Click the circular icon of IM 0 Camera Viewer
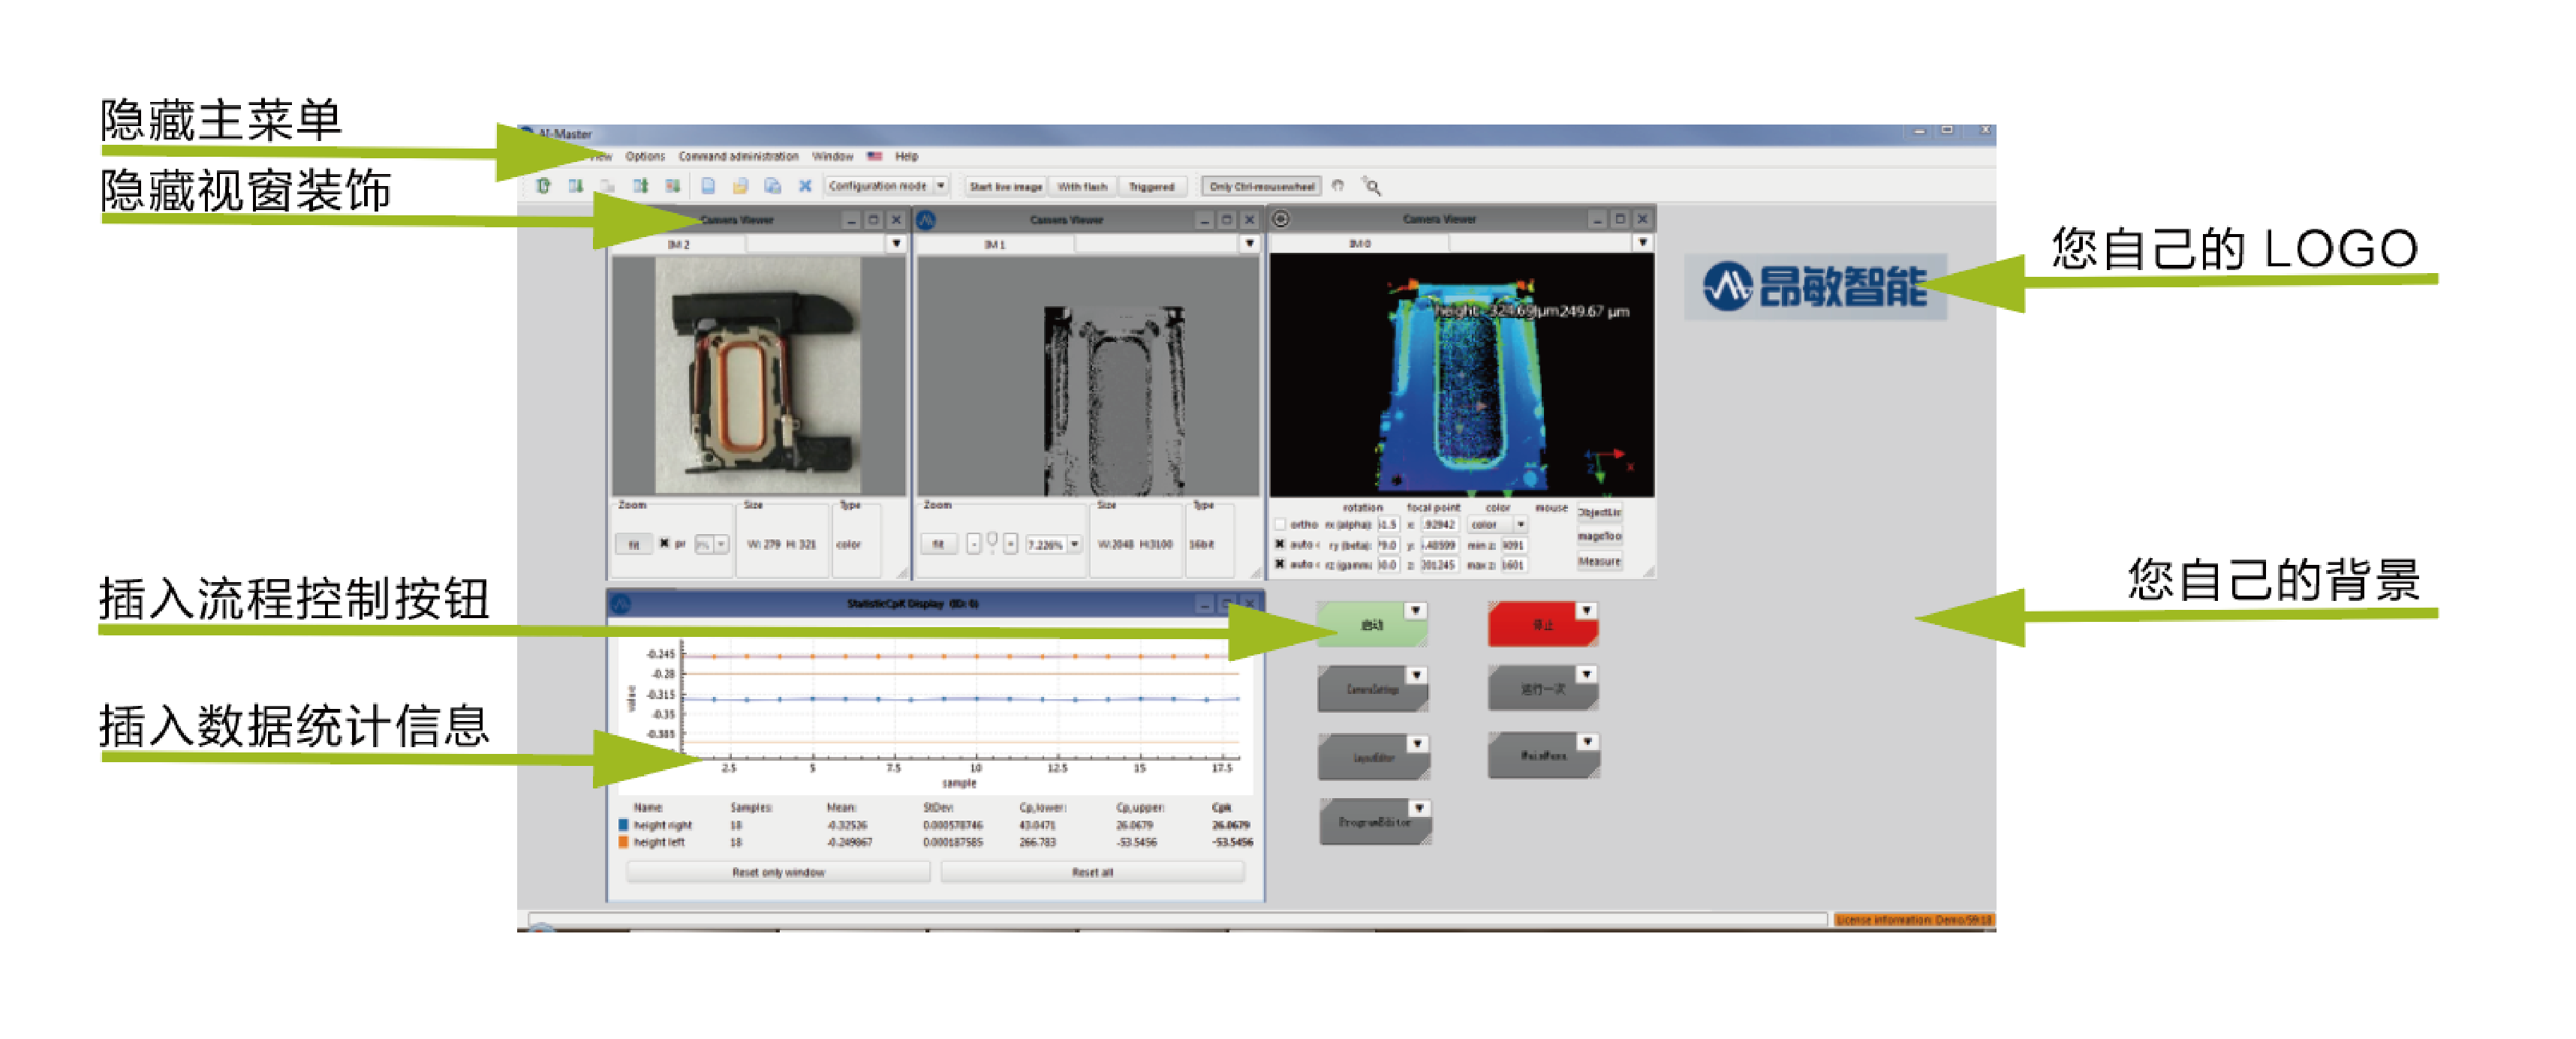 [x=1281, y=218]
